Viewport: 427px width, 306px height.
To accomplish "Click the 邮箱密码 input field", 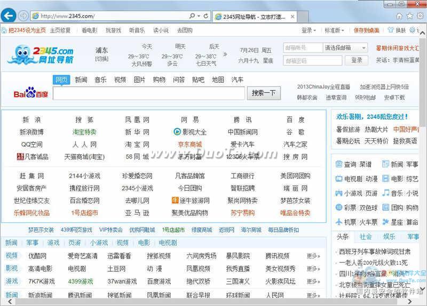I will coord(312,60).
